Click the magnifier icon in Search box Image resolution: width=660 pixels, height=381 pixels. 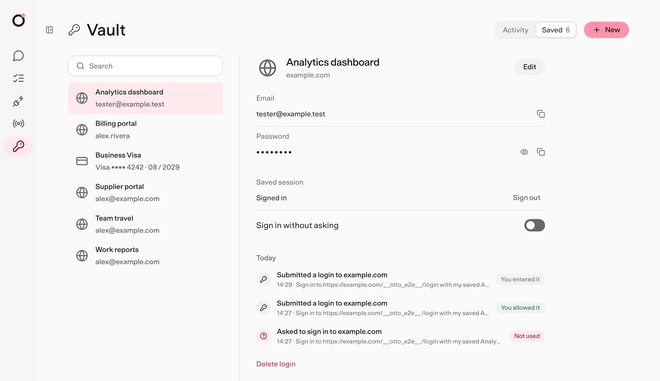81,66
